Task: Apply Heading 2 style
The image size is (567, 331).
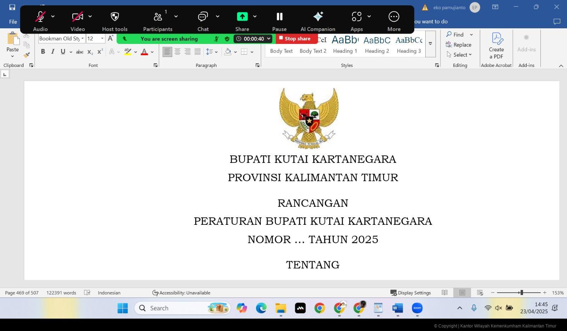Action: click(377, 44)
